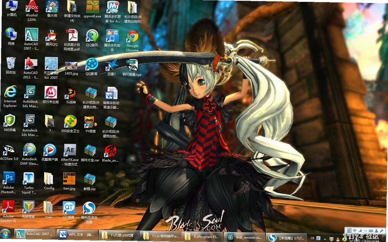
Task: Open the 网络 (Network) icon
Action: pos(11,36)
